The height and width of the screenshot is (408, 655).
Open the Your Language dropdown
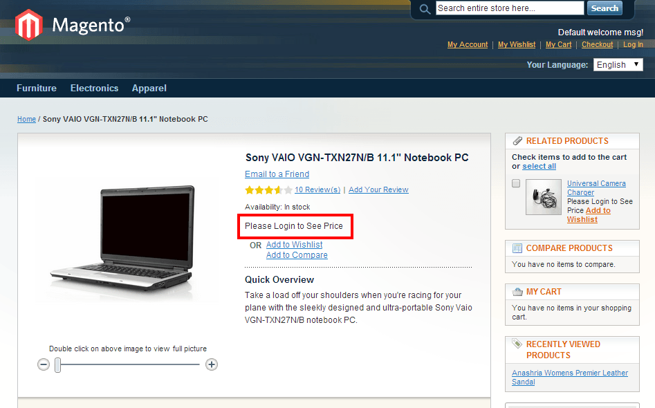(x=618, y=65)
